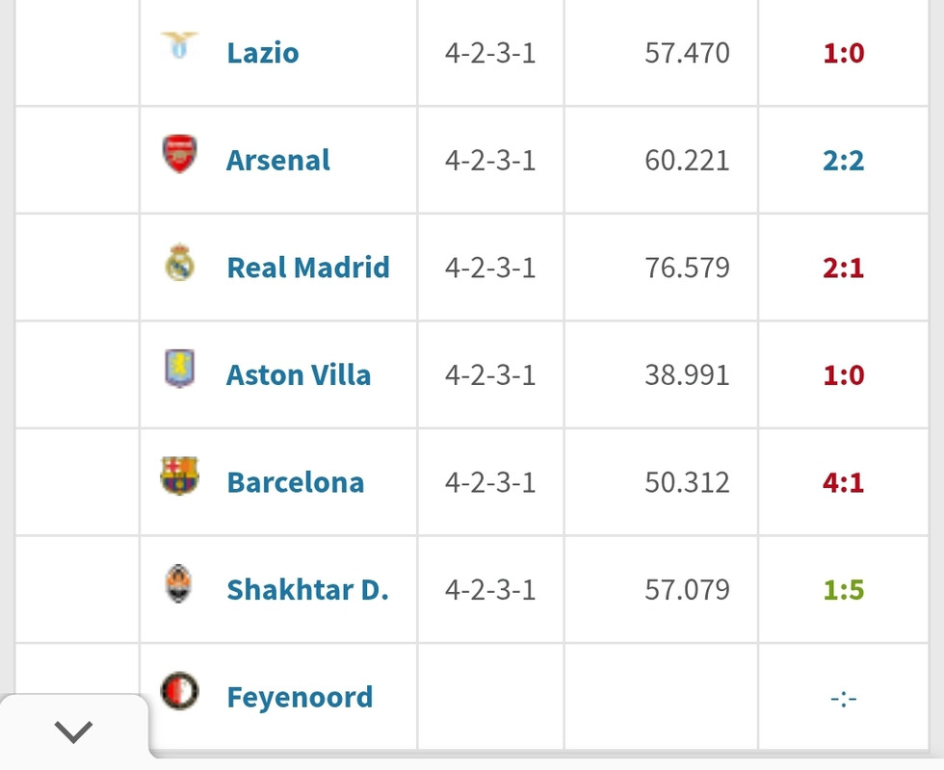Open the Real Madrid team link

point(308,268)
